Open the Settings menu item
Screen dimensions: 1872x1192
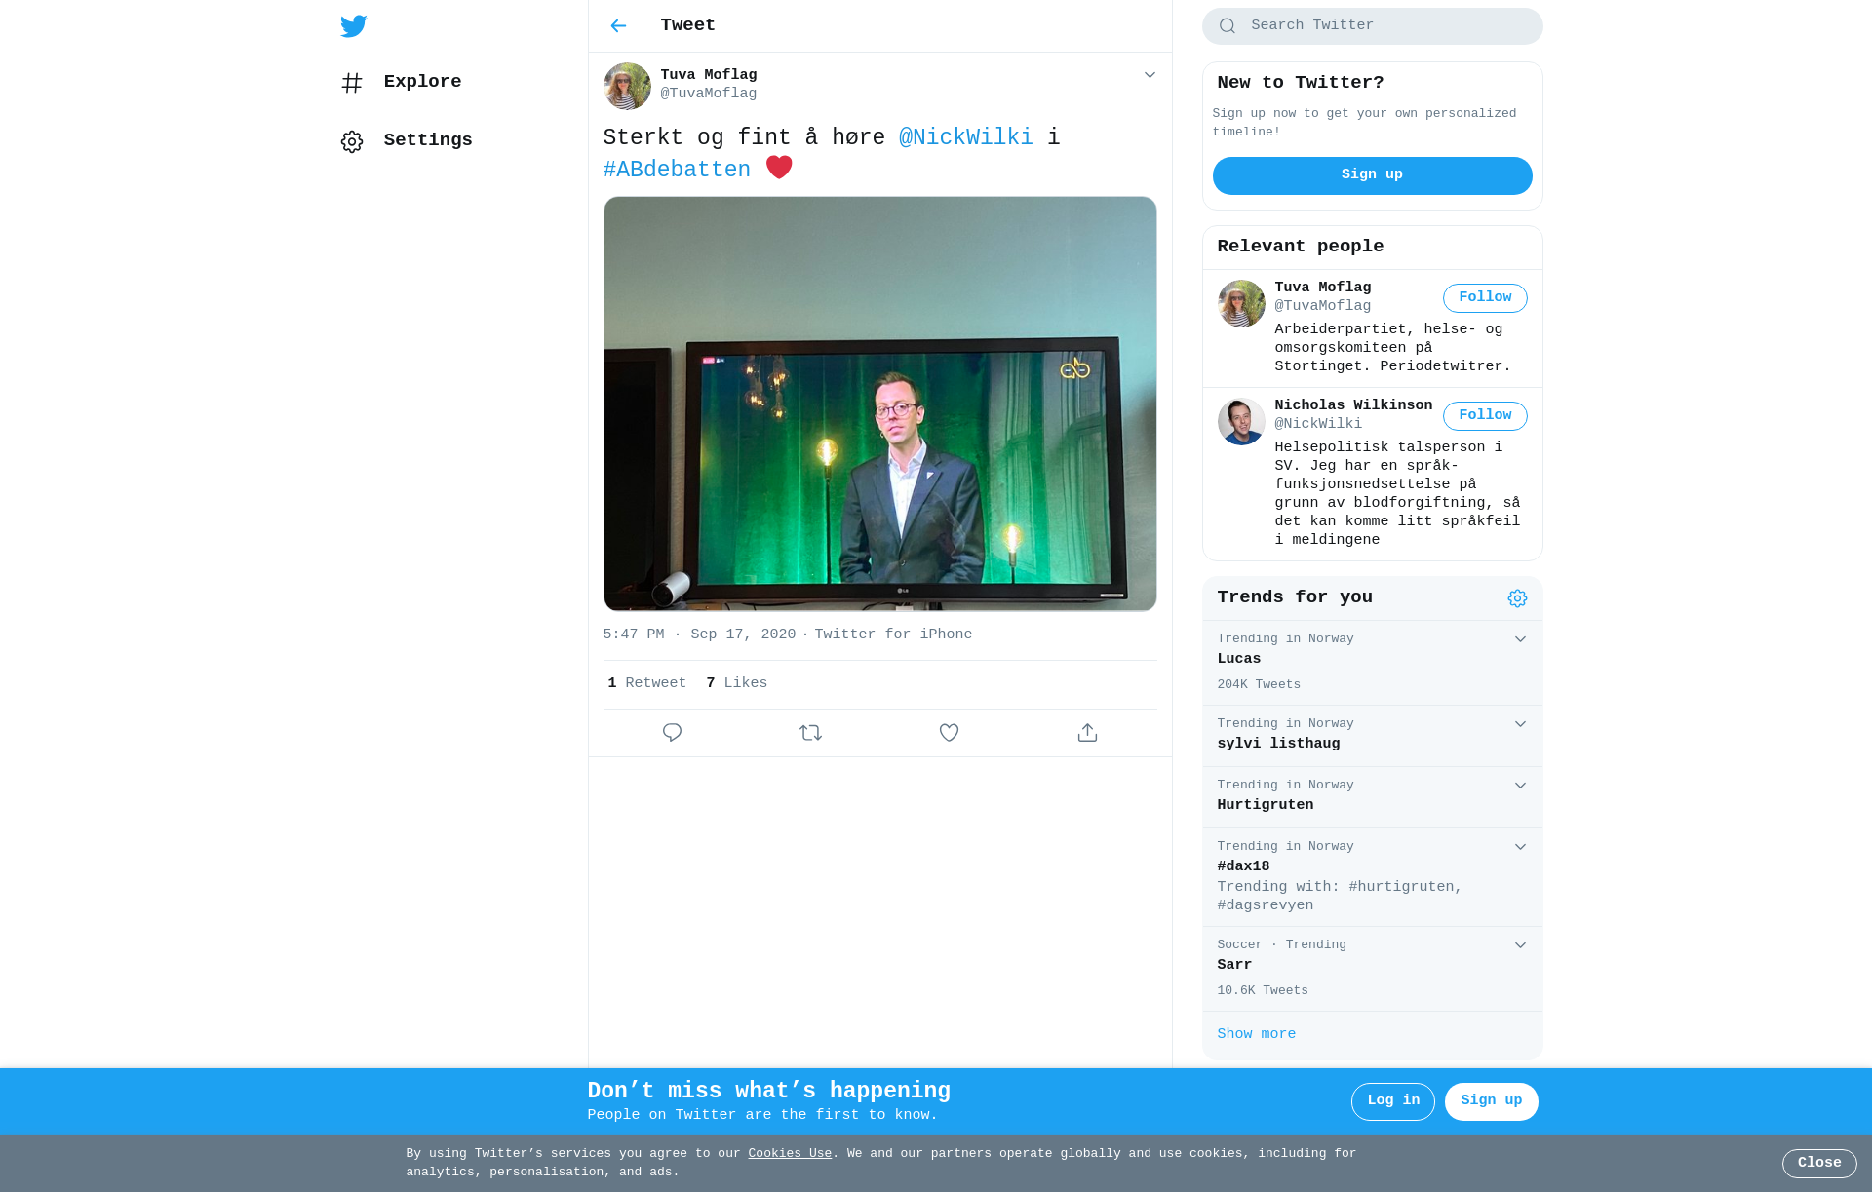tap(427, 140)
